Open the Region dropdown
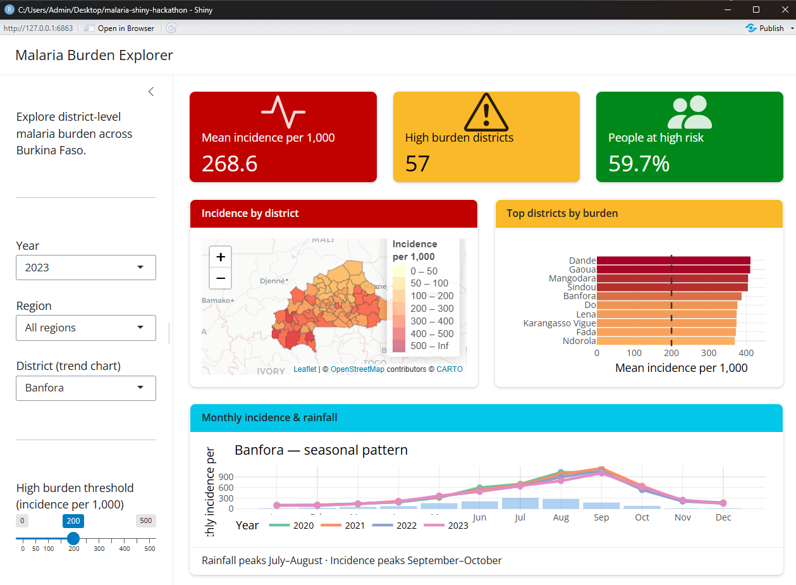796x585 pixels. 86,328
